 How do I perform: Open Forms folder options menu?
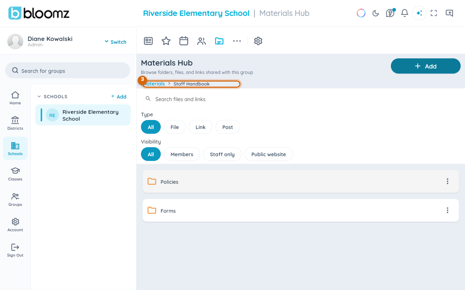tap(448, 210)
